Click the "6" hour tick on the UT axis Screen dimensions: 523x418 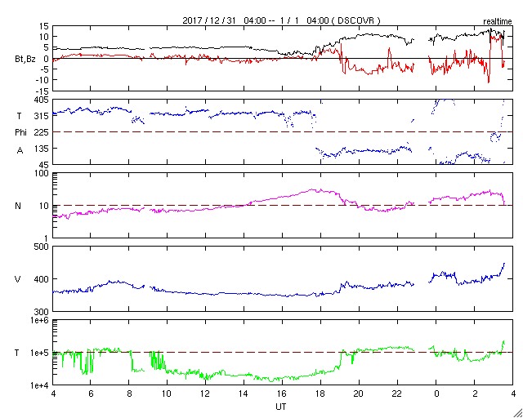point(91,394)
